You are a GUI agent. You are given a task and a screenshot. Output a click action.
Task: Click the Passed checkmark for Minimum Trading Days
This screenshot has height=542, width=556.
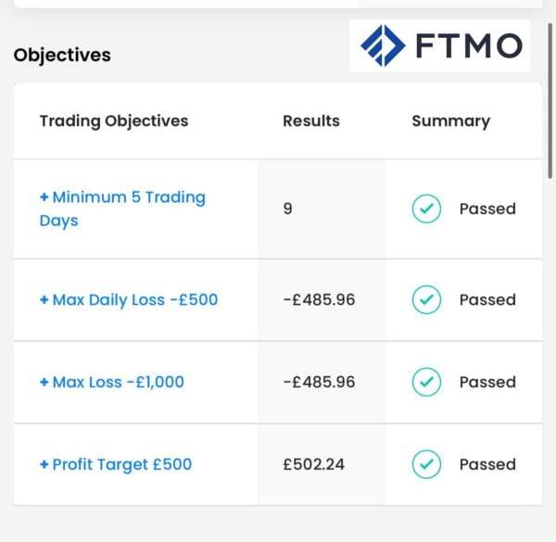tap(425, 209)
